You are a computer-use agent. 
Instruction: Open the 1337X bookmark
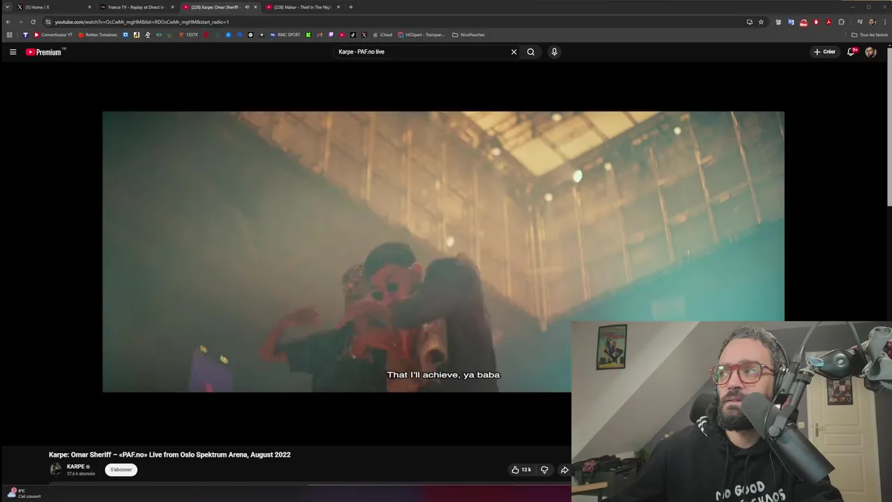(188, 35)
